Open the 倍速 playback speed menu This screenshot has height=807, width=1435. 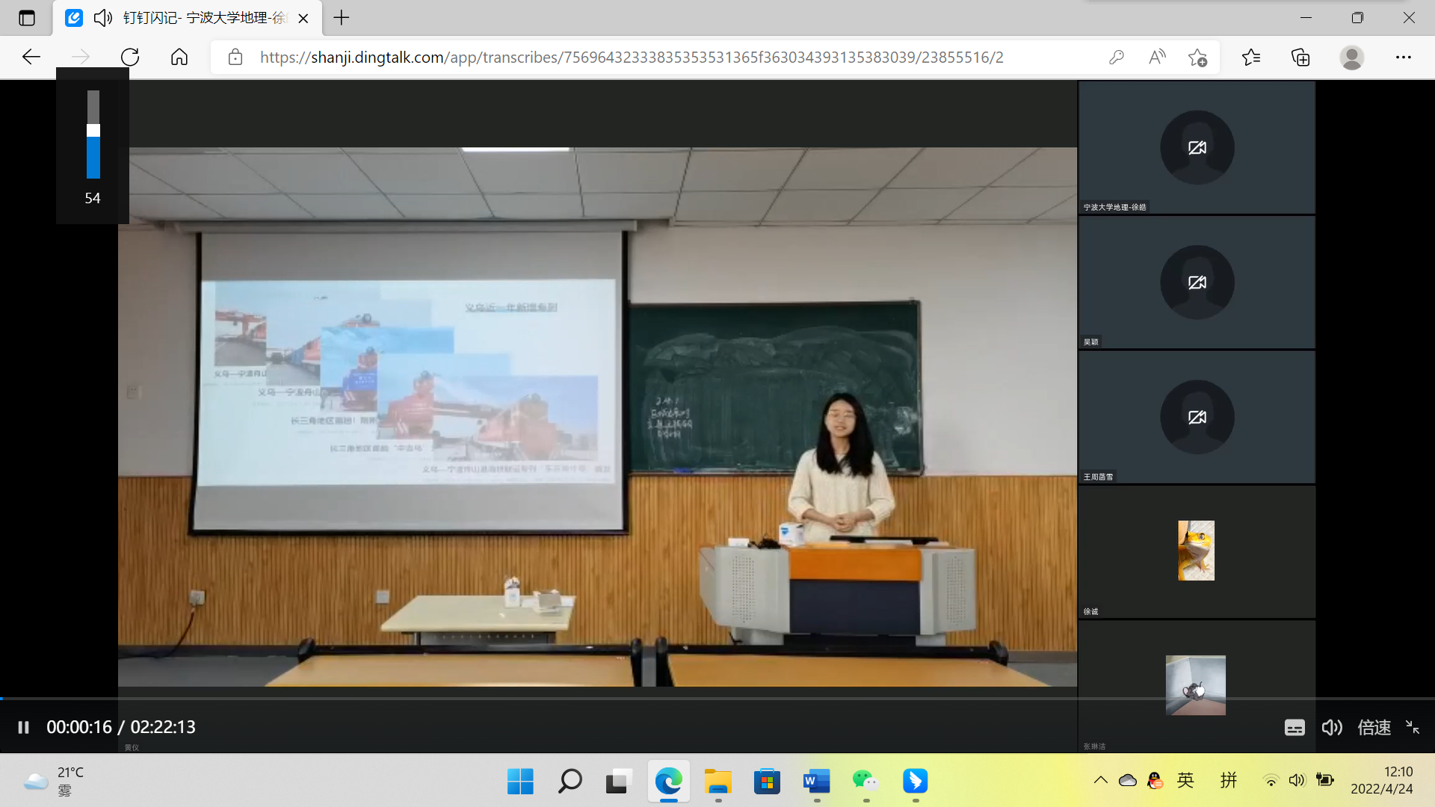coord(1374,728)
